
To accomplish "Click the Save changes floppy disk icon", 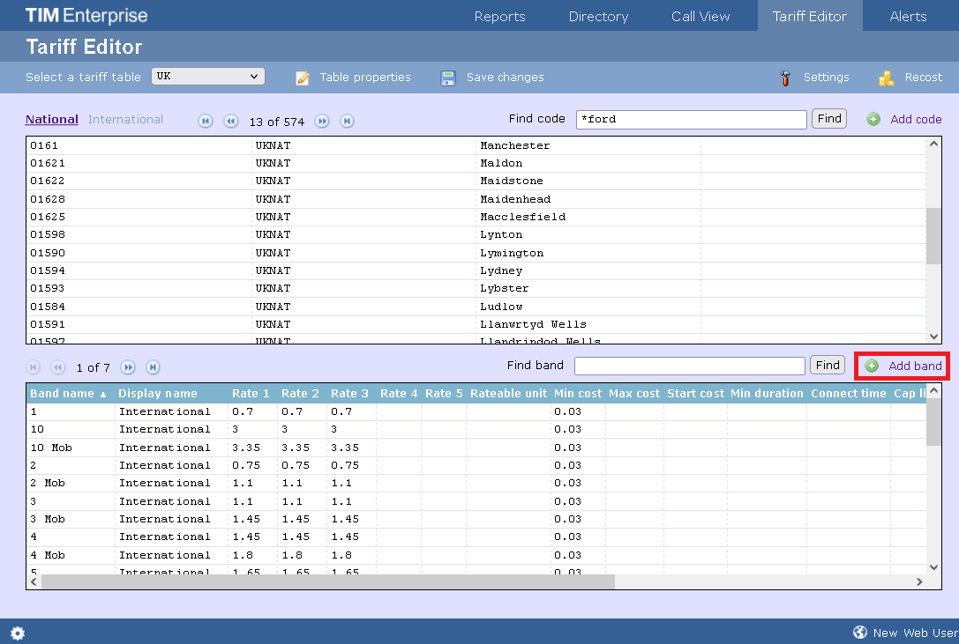I will point(448,78).
